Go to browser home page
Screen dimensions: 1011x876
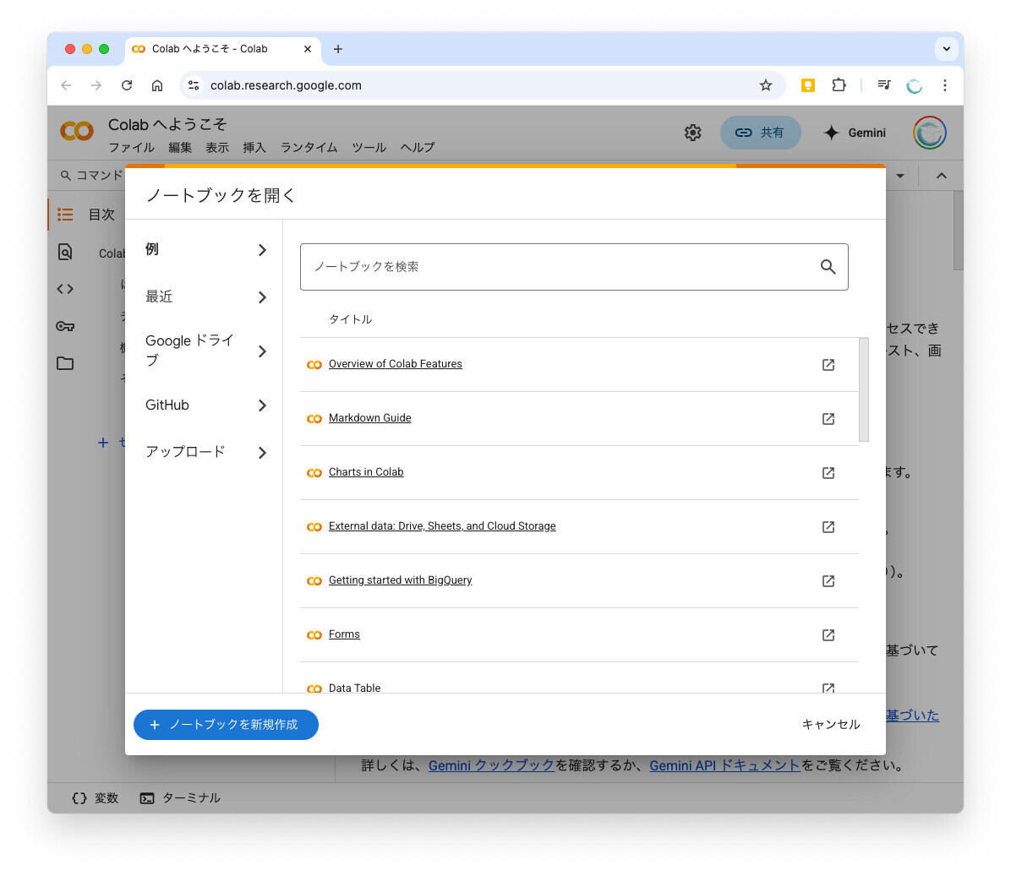click(156, 85)
